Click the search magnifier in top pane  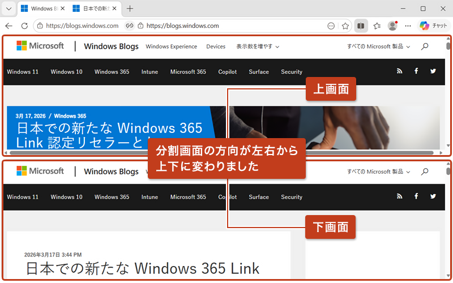(425, 46)
